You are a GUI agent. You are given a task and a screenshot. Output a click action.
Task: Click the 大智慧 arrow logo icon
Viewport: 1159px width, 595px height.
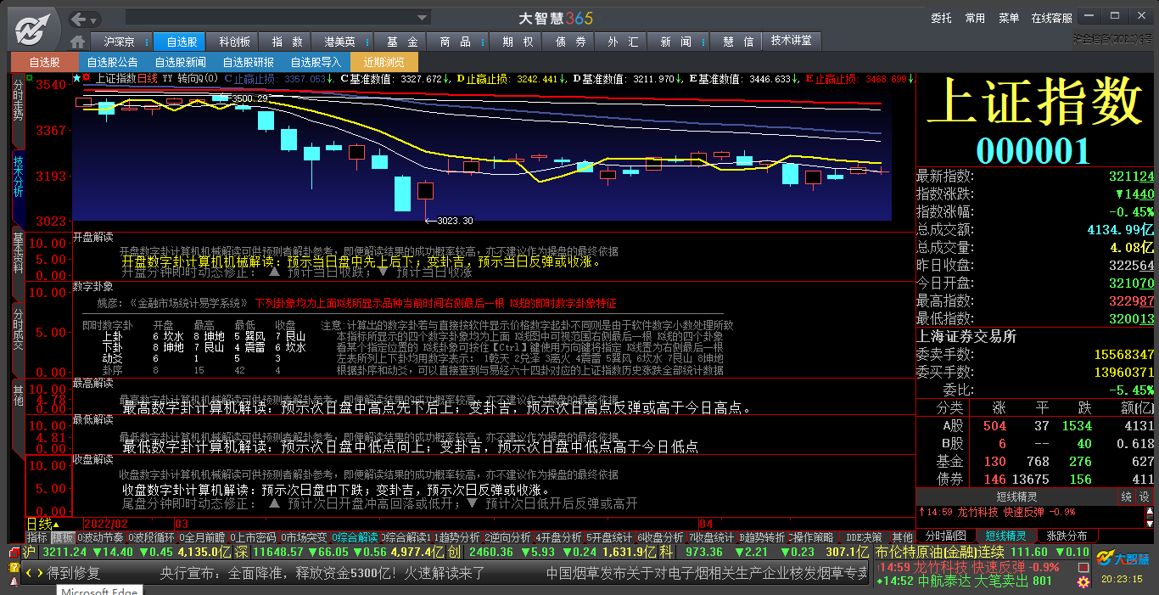(x=32, y=30)
